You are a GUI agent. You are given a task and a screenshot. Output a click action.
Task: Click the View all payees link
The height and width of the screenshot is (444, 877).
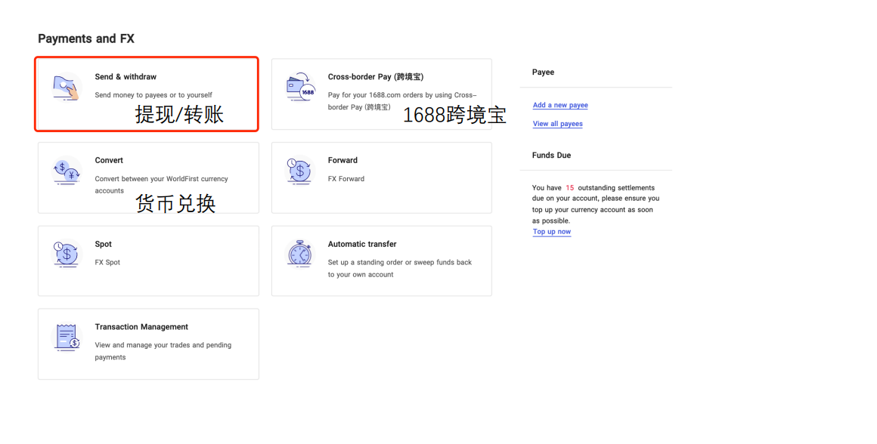[x=558, y=124]
